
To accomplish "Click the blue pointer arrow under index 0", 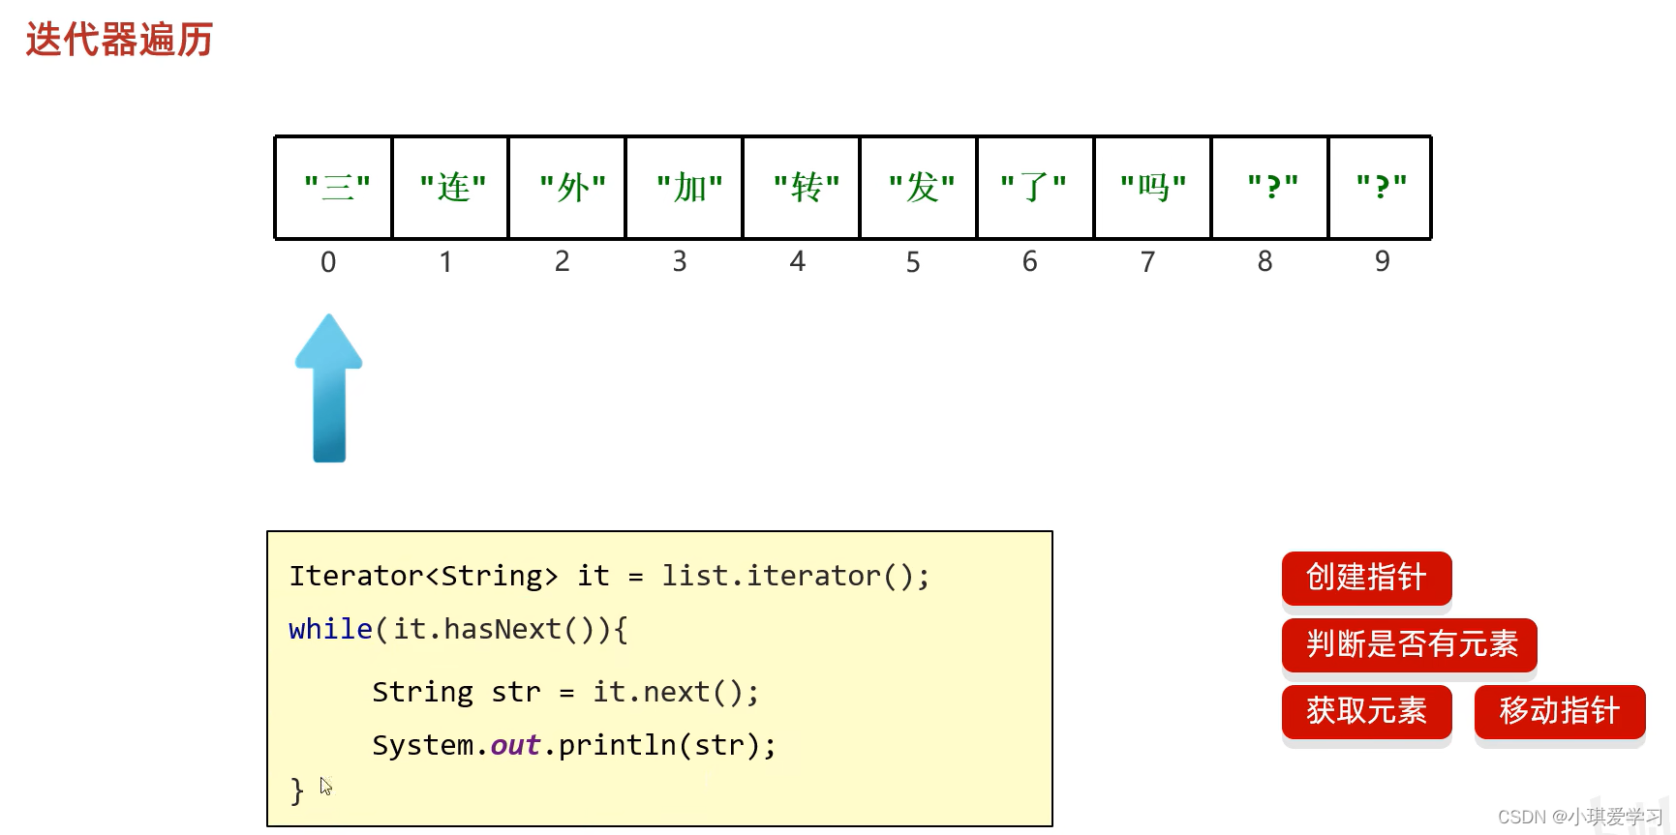I will 329,388.
